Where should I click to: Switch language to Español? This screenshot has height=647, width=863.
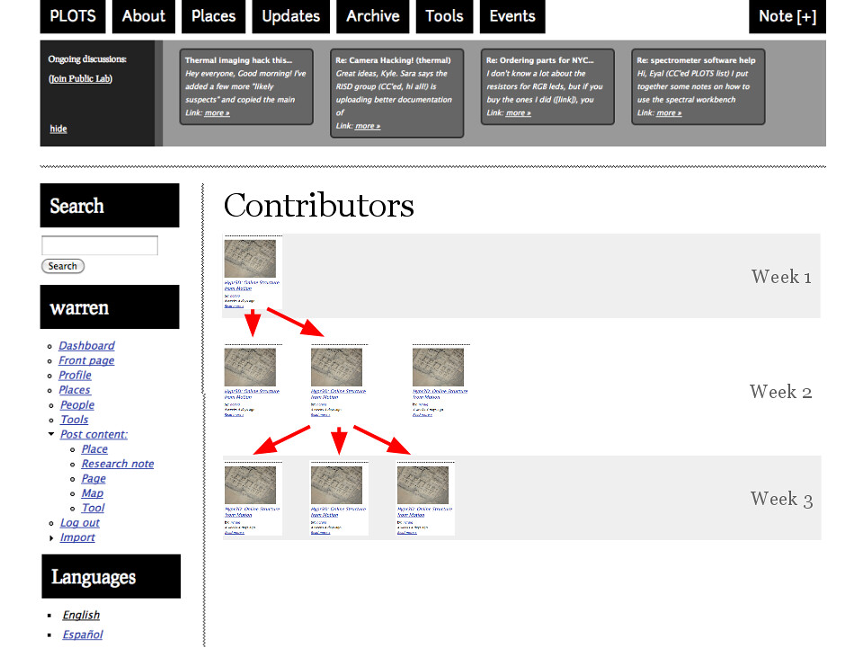pos(83,634)
